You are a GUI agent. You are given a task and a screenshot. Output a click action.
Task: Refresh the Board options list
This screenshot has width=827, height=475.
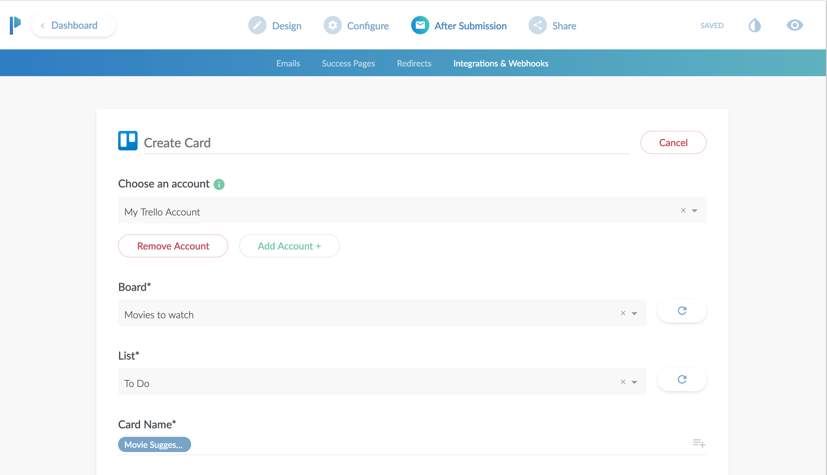[682, 311]
